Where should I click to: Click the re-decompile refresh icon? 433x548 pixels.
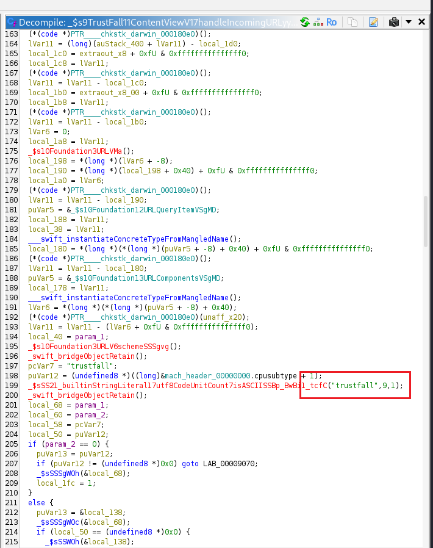(305, 22)
